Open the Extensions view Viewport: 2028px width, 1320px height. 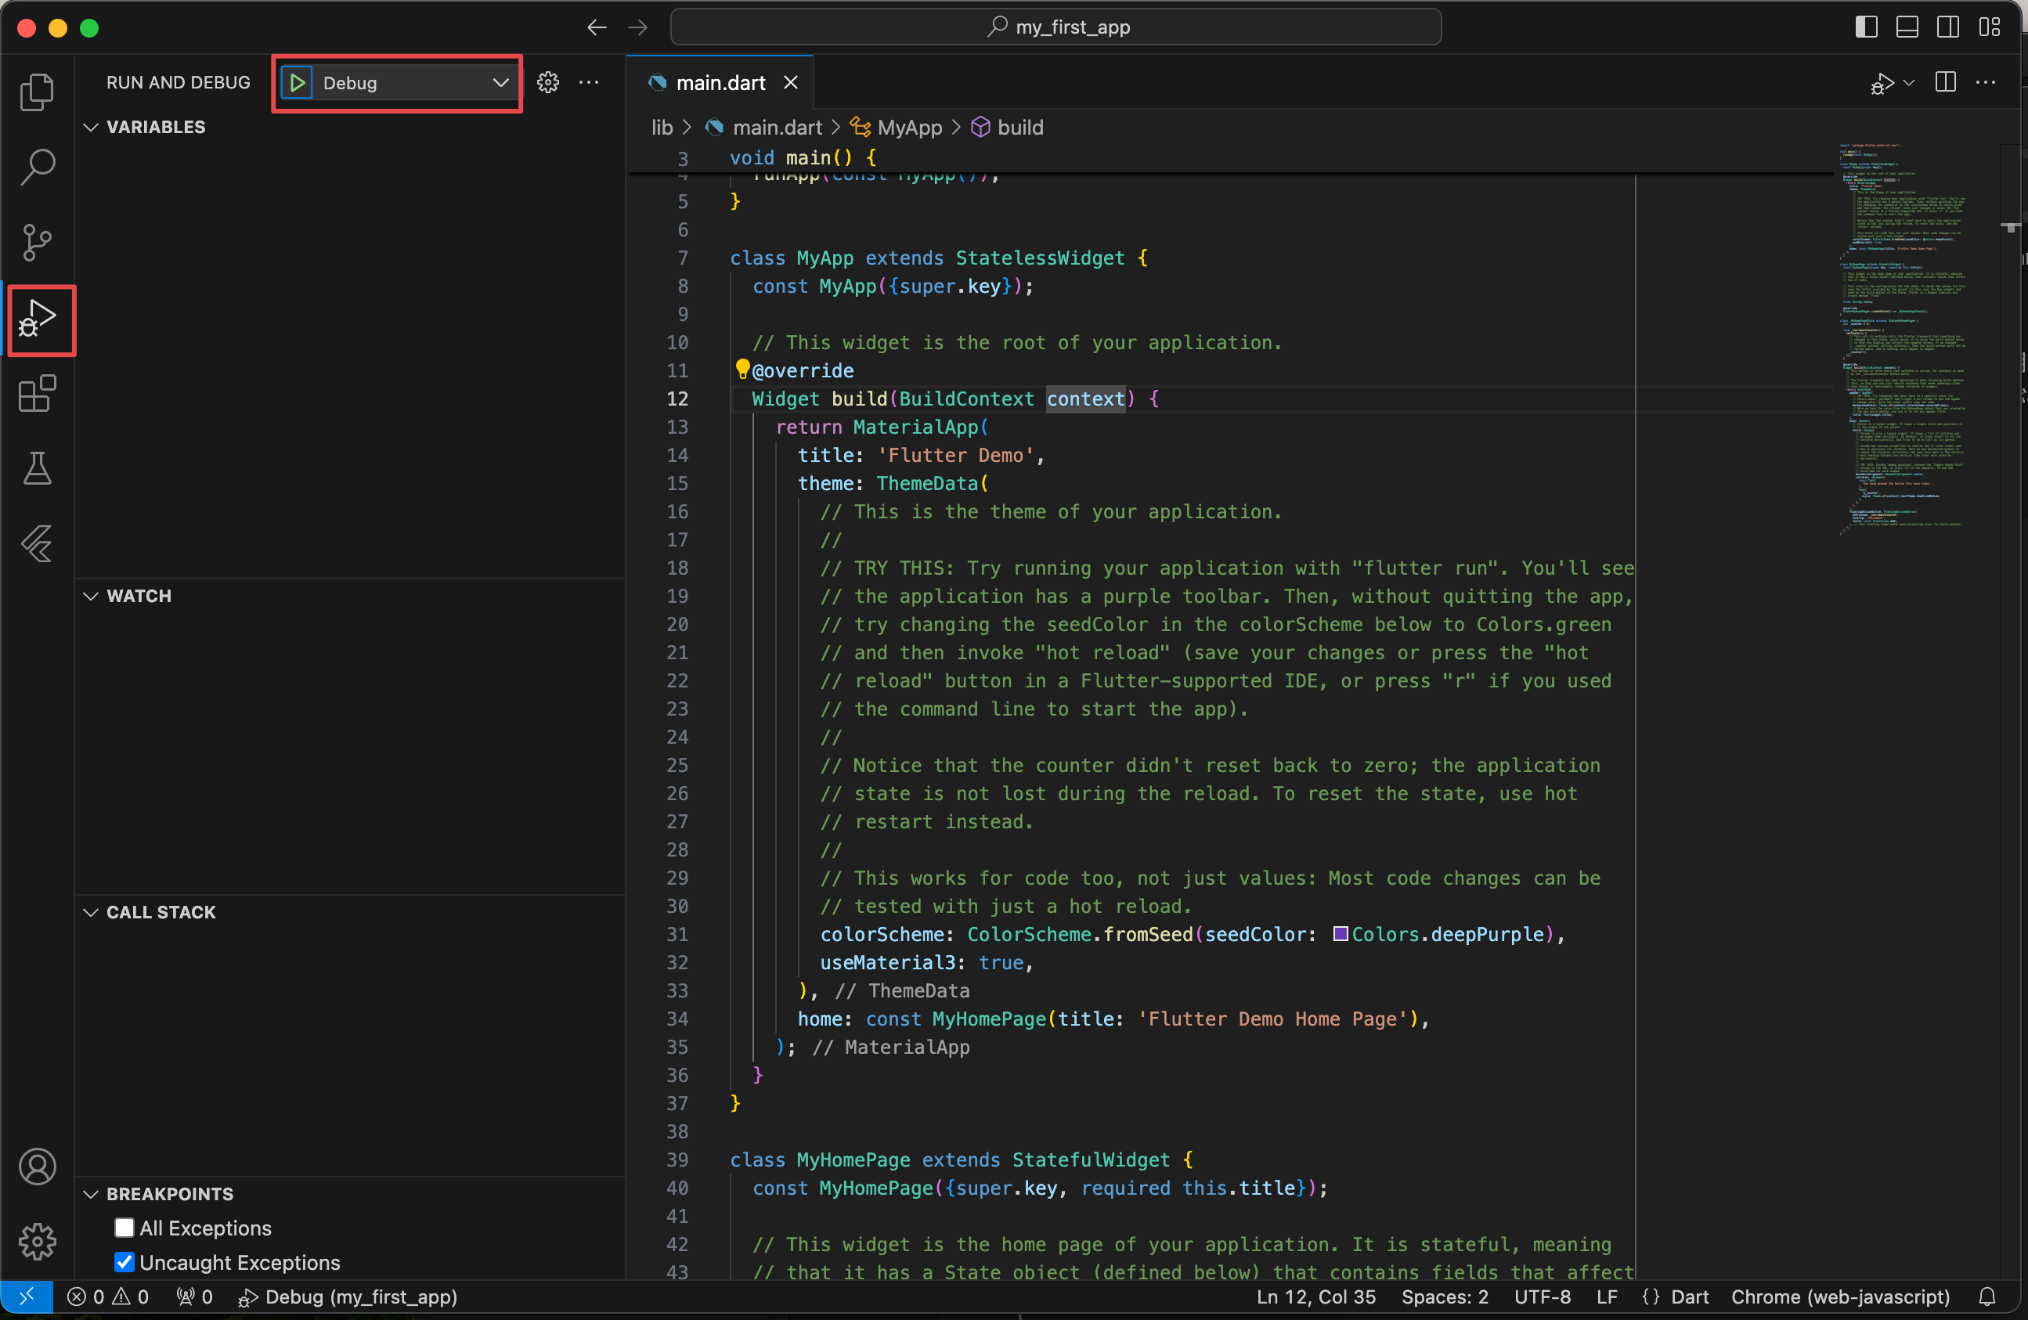pos(37,394)
